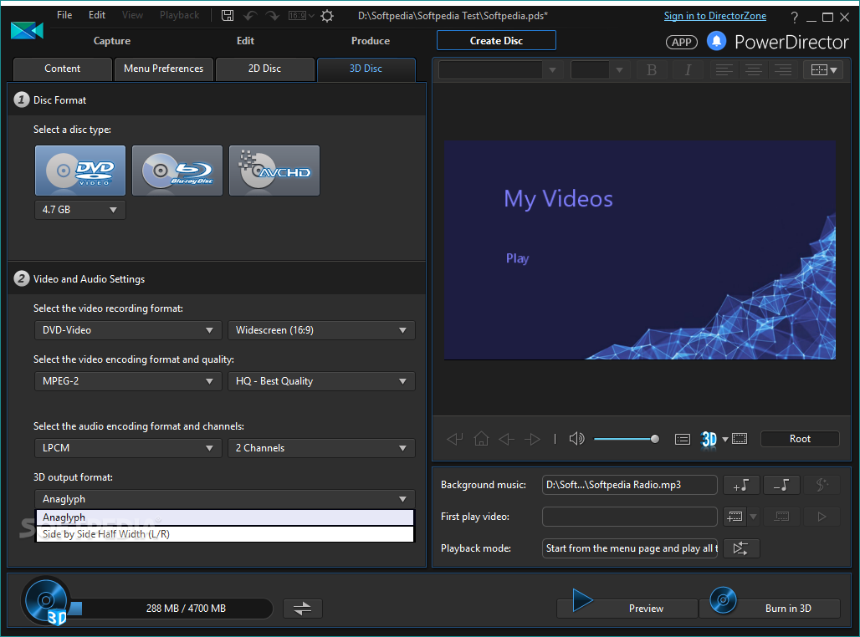Click the Burn in 3D button
Viewport: 860px width, 637px height.
point(770,608)
